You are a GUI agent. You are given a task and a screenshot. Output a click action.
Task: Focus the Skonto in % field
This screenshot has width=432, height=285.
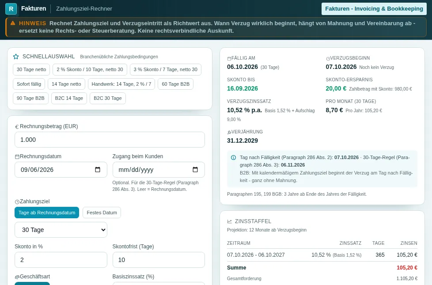pos(61,260)
